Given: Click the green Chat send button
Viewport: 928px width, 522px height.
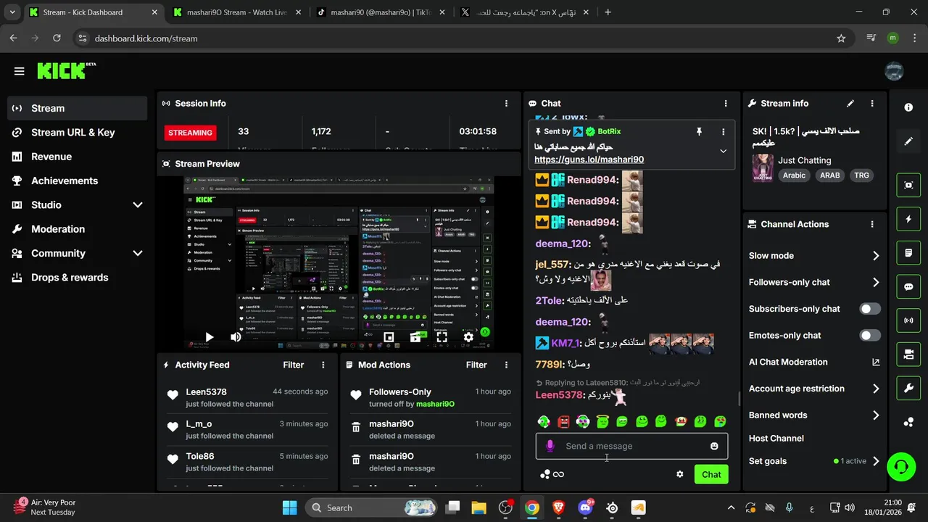Looking at the screenshot, I should click(x=711, y=474).
